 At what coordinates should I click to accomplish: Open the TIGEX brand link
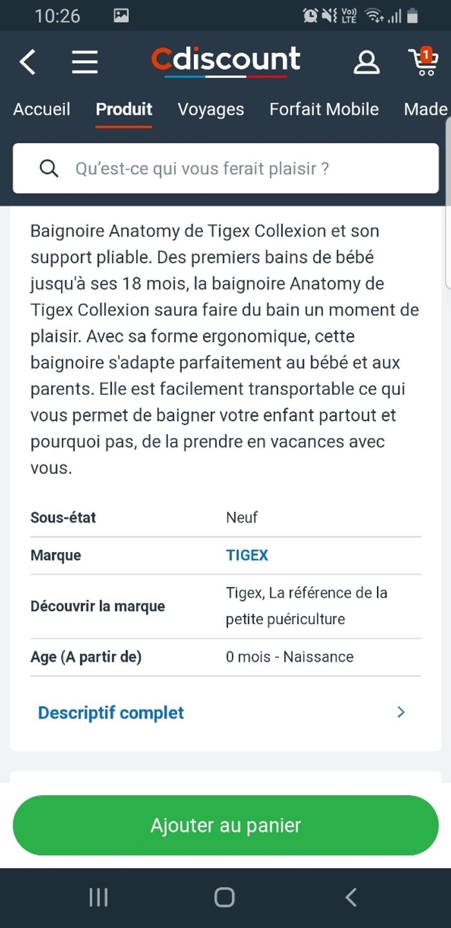[x=247, y=555]
